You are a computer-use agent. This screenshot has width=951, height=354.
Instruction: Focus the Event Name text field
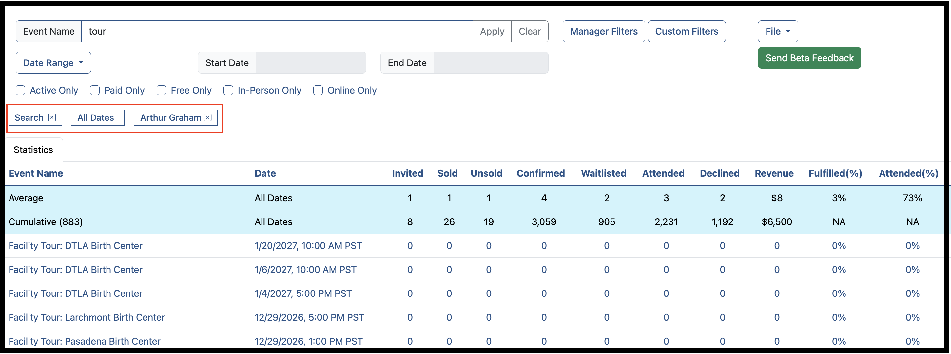[x=277, y=31]
